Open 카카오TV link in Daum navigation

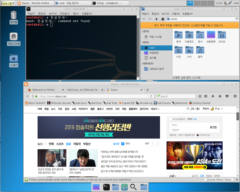click(83, 109)
